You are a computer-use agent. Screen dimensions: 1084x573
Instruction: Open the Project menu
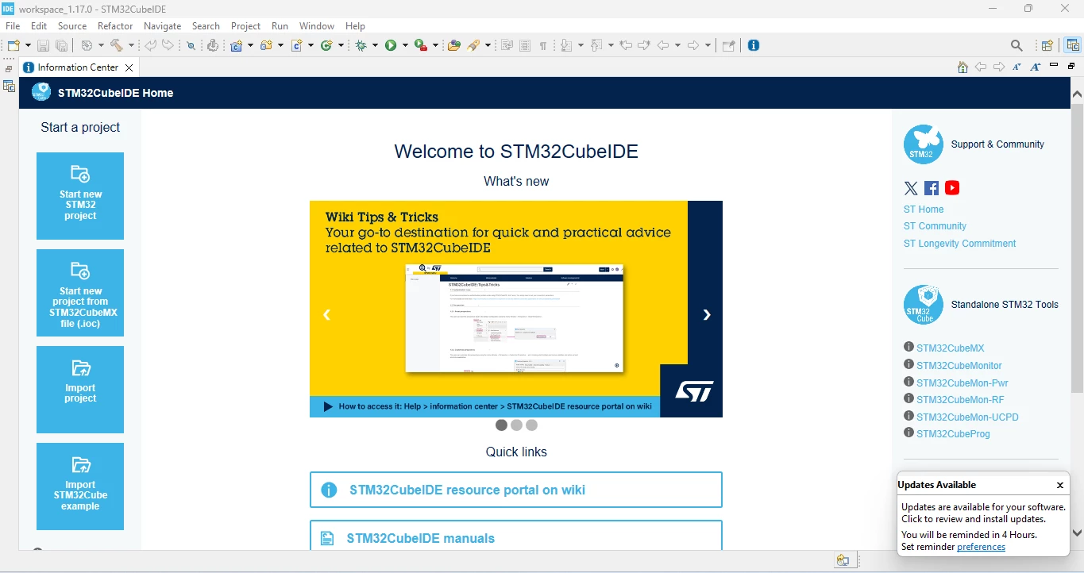(246, 26)
